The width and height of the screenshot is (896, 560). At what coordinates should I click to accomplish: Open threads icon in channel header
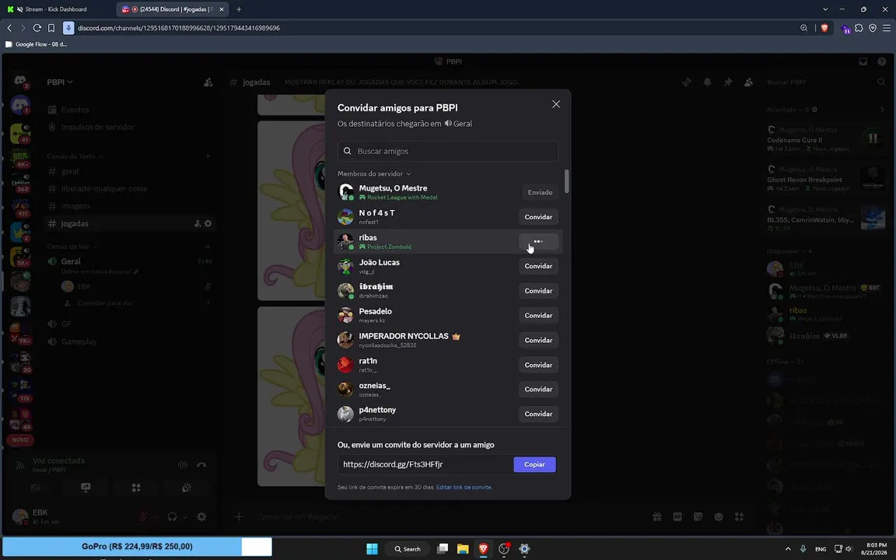point(687,82)
